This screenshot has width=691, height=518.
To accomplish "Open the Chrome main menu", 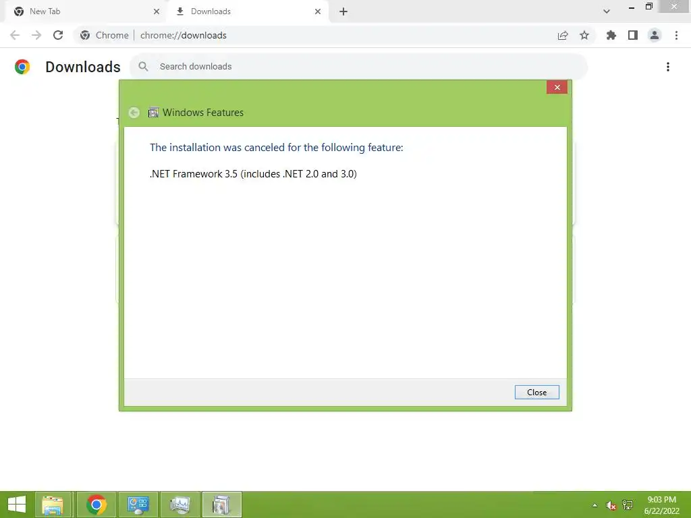I will point(676,35).
